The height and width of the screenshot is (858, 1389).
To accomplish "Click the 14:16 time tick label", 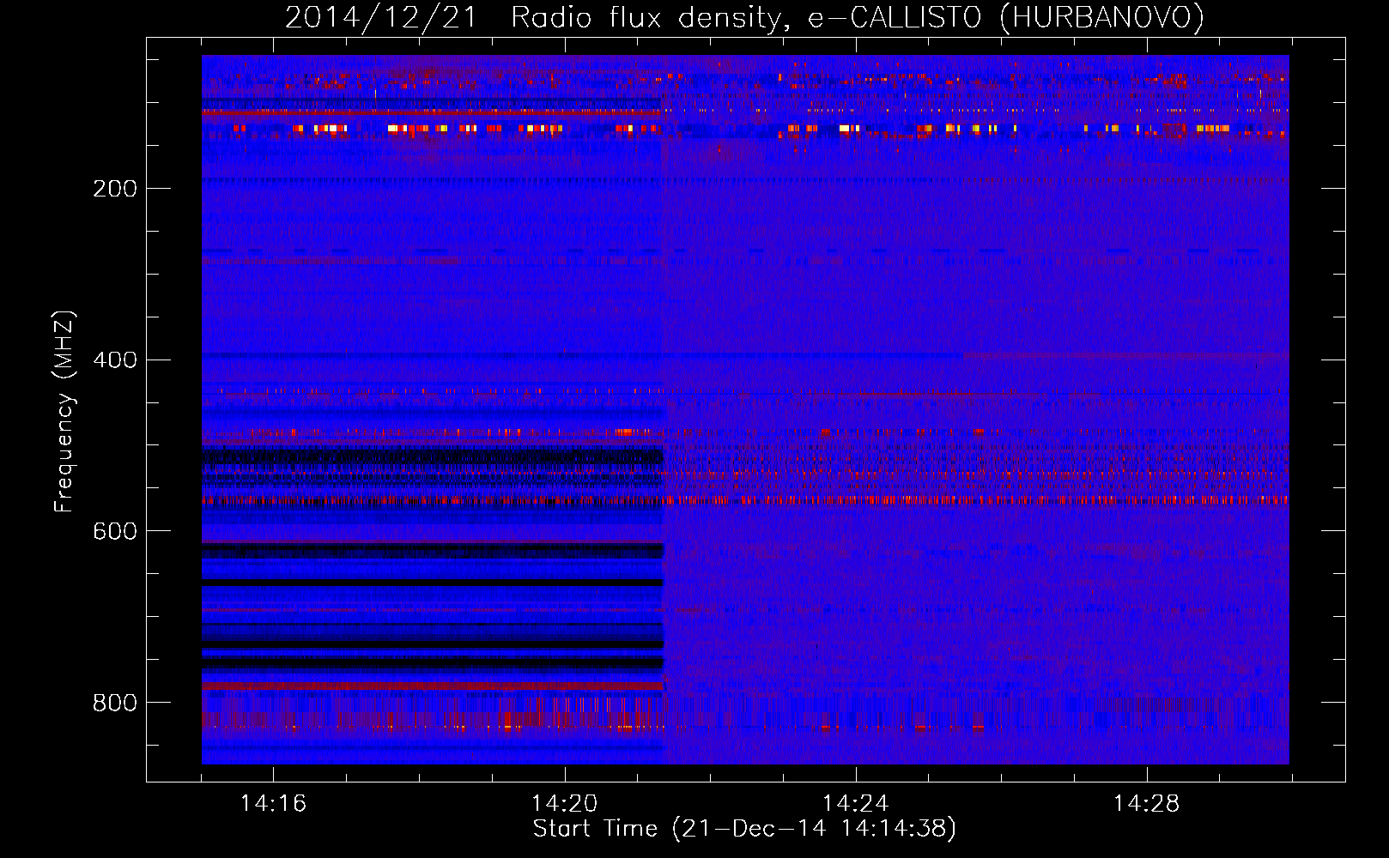I will (x=273, y=804).
